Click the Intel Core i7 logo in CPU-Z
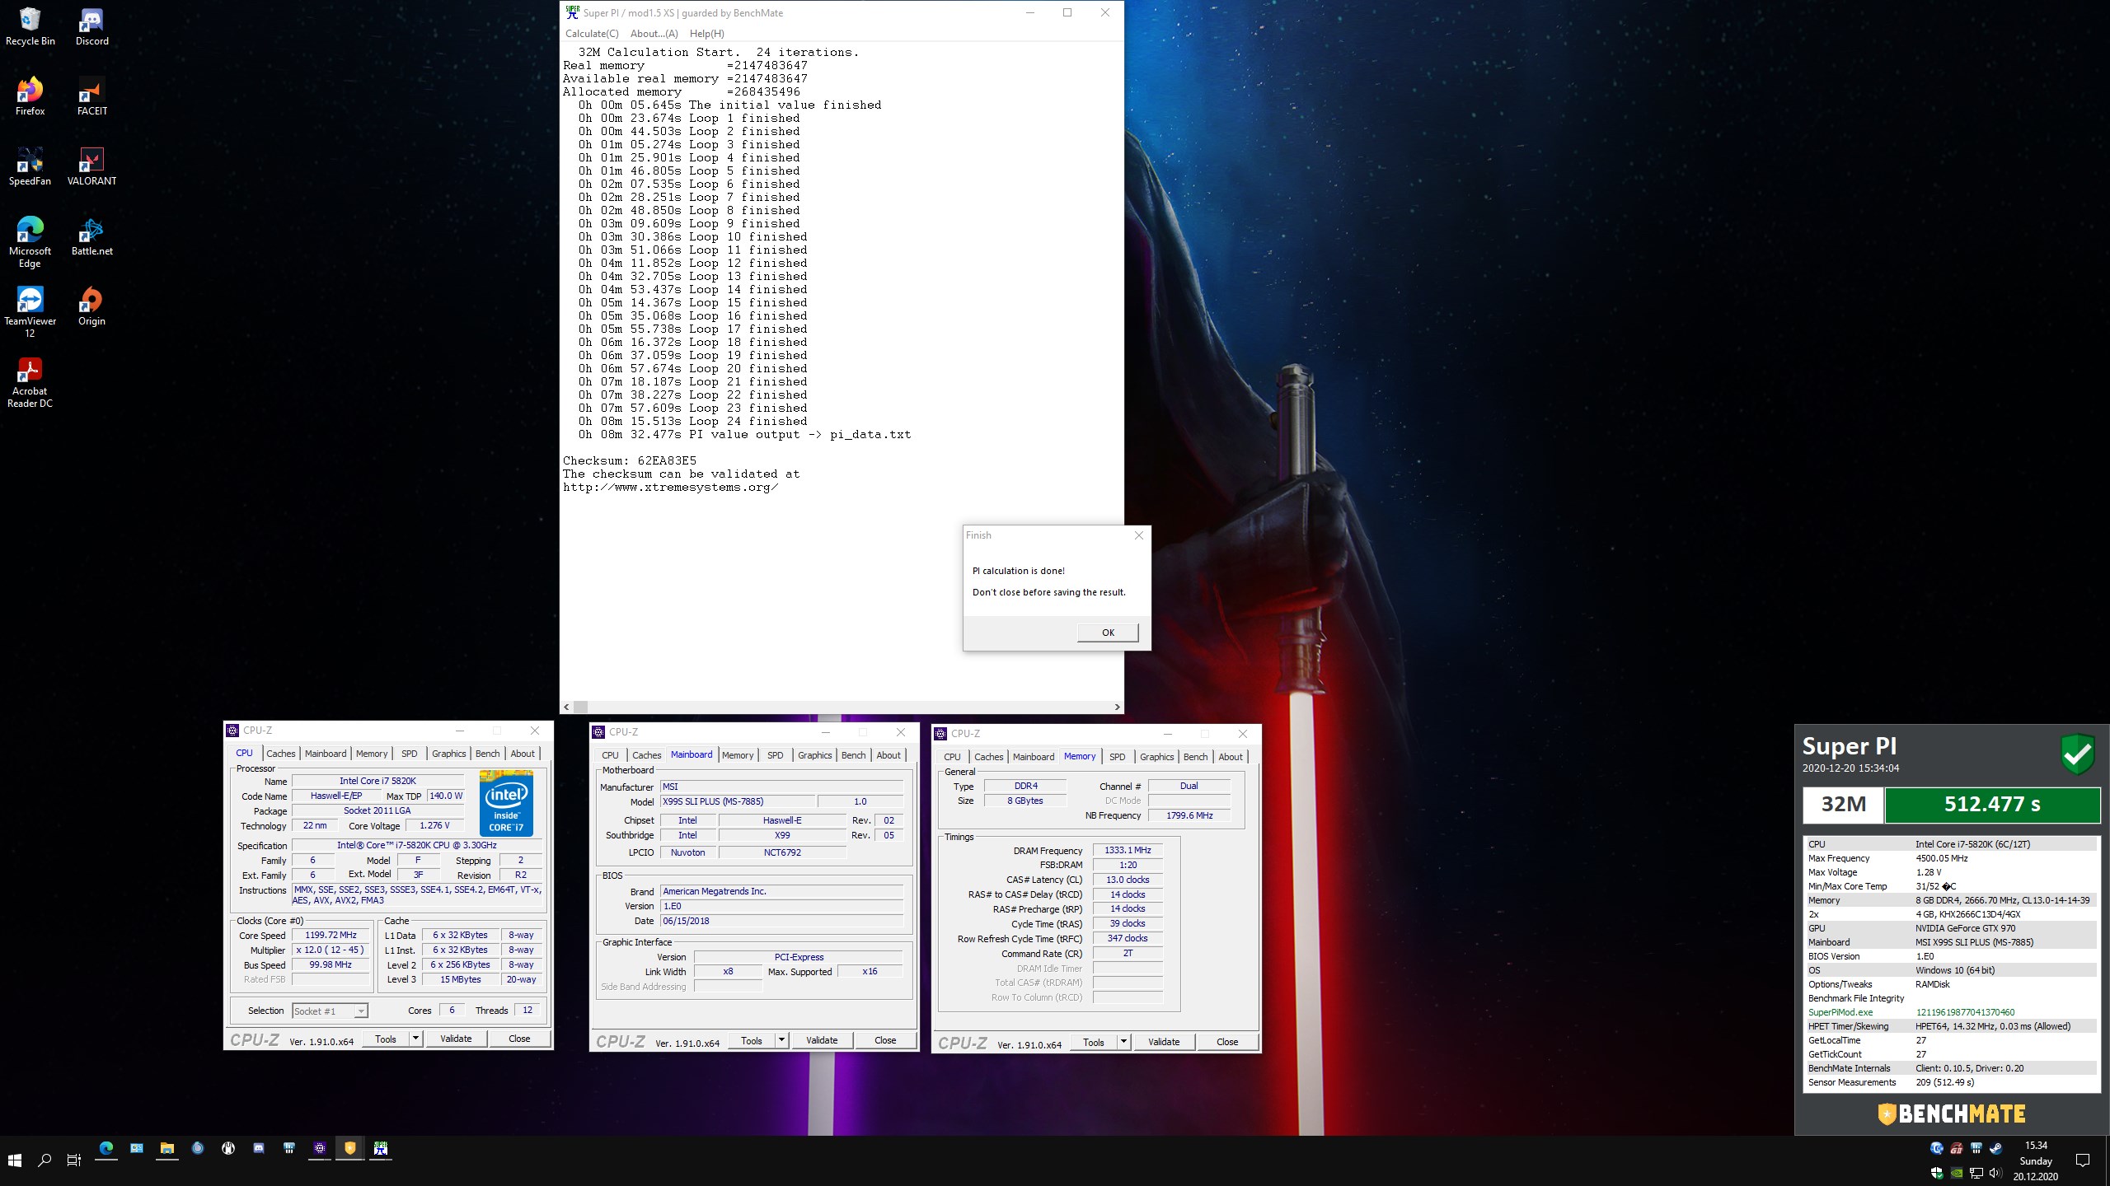 (506, 803)
